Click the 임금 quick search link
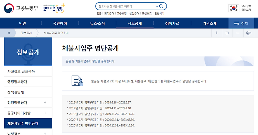Image resolution: width=258 pixels, height=135 pixels. pyautogui.click(x=99, y=13)
